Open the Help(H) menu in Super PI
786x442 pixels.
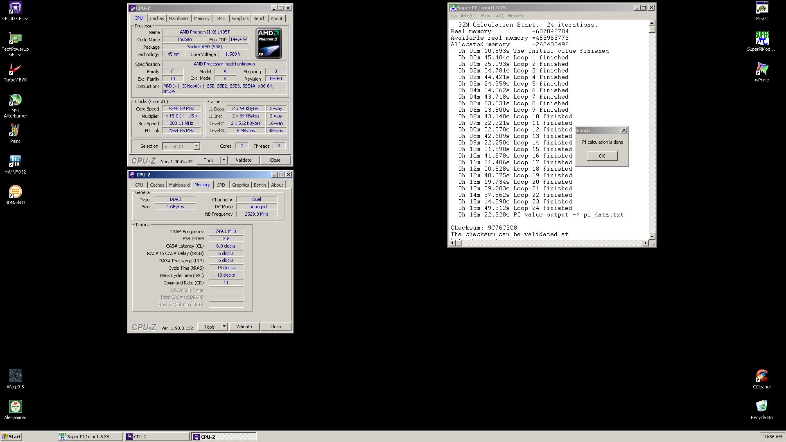pyautogui.click(x=515, y=16)
